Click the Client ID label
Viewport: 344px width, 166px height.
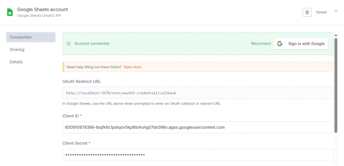[71, 116]
